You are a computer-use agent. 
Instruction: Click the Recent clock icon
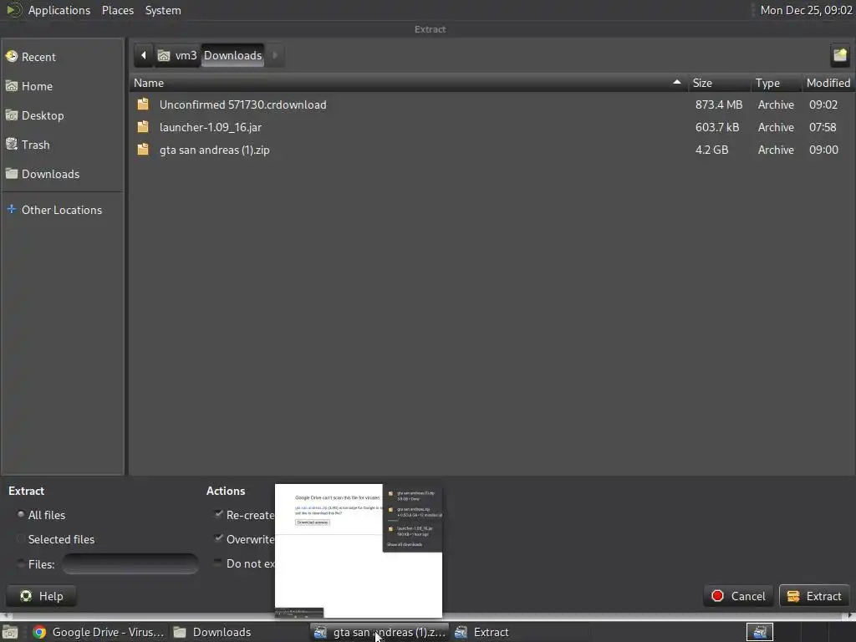tap(12, 56)
